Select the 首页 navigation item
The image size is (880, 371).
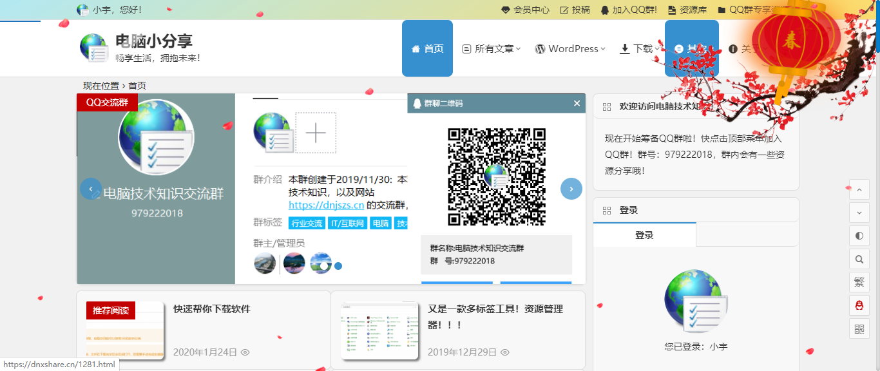pos(427,49)
